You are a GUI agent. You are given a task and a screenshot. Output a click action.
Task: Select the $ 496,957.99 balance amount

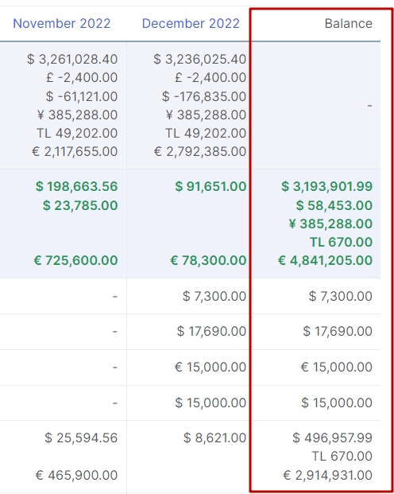point(332,438)
